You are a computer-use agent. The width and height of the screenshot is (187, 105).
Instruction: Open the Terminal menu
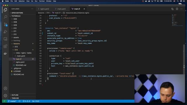[x=42, y=1]
